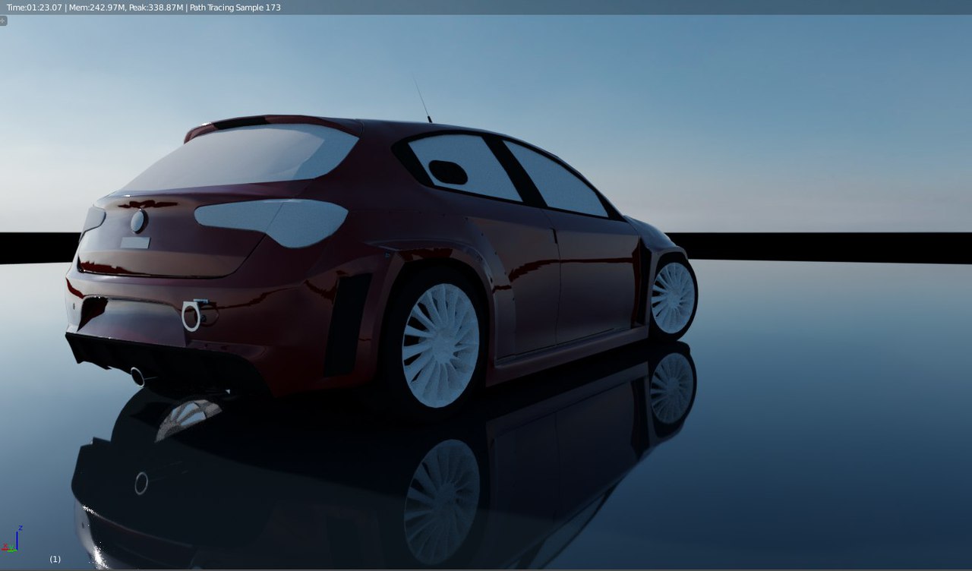Select the car's roof antenna
Image resolution: width=972 pixels, height=571 pixels.
pos(422,98)
